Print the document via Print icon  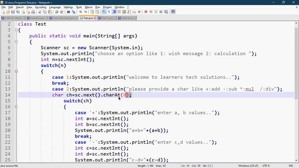pos(33,12)
